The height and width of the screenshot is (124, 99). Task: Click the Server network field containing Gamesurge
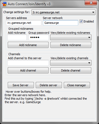[61, 23]
